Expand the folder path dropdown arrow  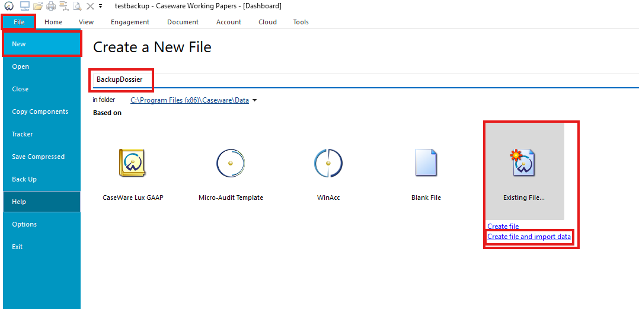click(255, 100)
